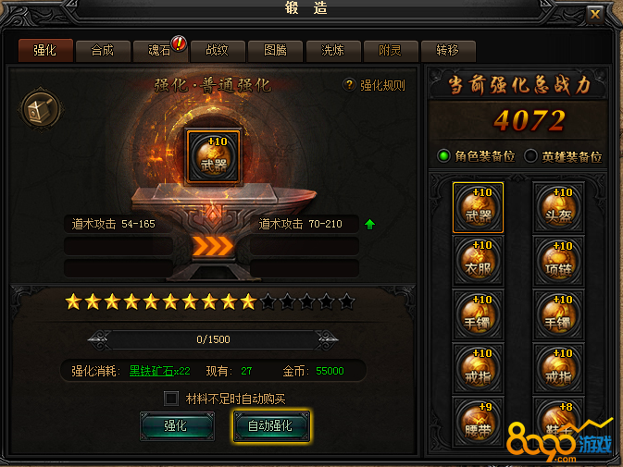Screen dimensions: 623x467
Task: Select the 衣服 armor equipment slot
Action: click(478, 261)
